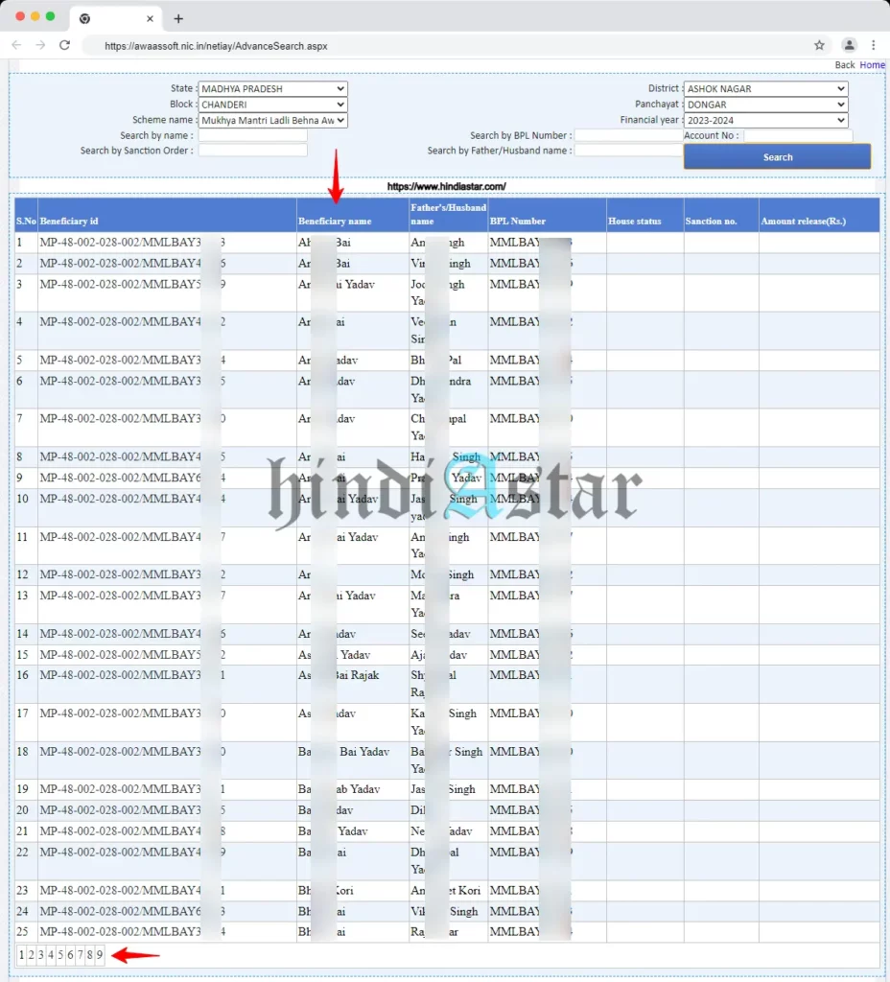This screenshot has height=982, width=890.
Task: Click the Search by name field
Action: tap(252, 135)
